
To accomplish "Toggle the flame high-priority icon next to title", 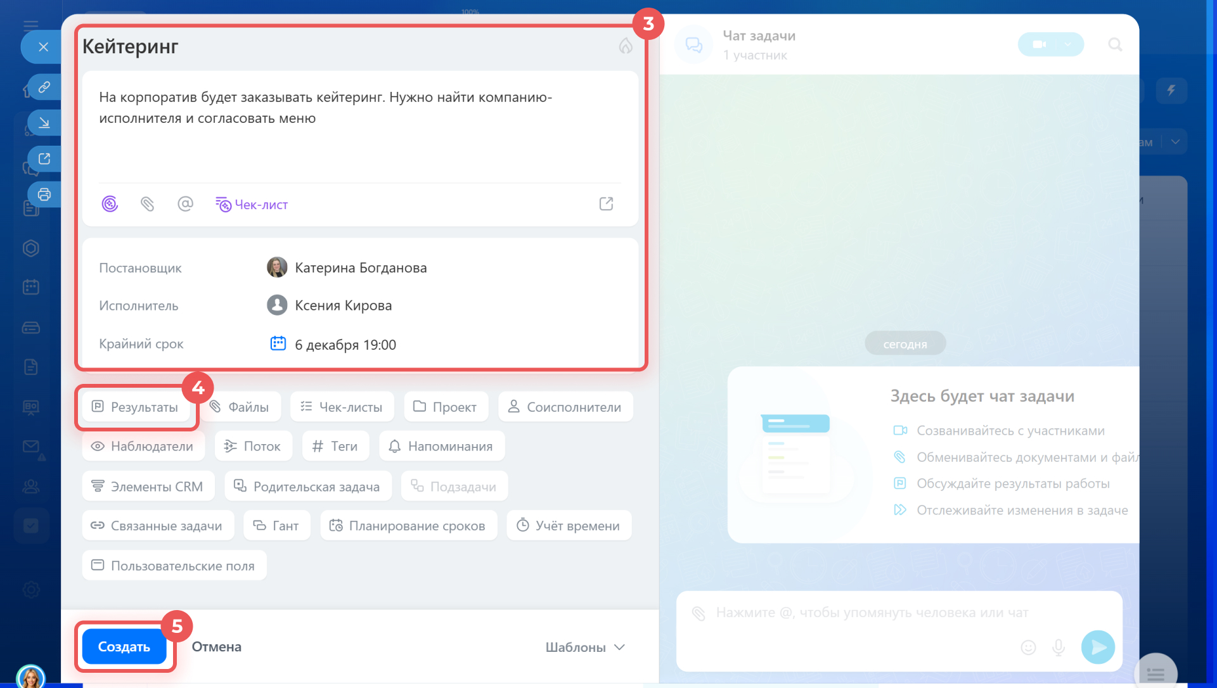I will 626,46.
